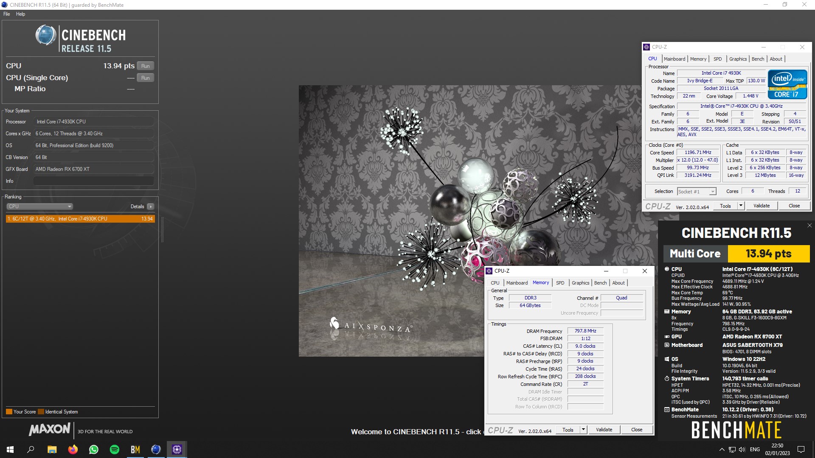Open Graphics tab in memory CPU-Z window

pyautogui.click(x=580, y=283)
